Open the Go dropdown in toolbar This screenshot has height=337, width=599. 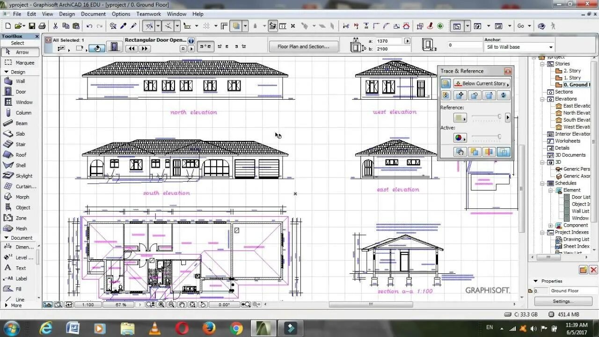click(x=524, y=26)
